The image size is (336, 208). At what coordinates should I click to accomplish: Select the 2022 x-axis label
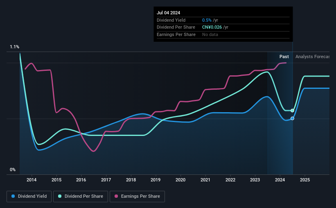[230, 180]
